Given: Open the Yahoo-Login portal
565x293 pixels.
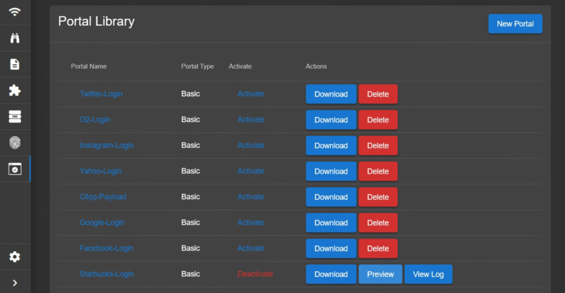Looking at the screenshot, I should point(100,171).
